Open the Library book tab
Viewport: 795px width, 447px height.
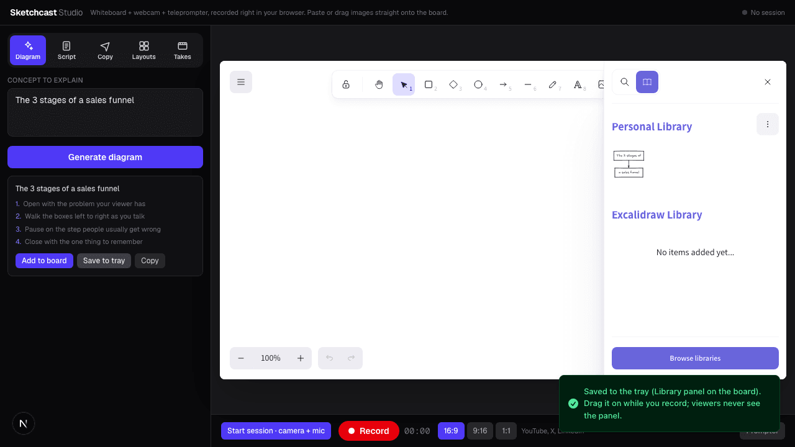[x=647, y=82]
